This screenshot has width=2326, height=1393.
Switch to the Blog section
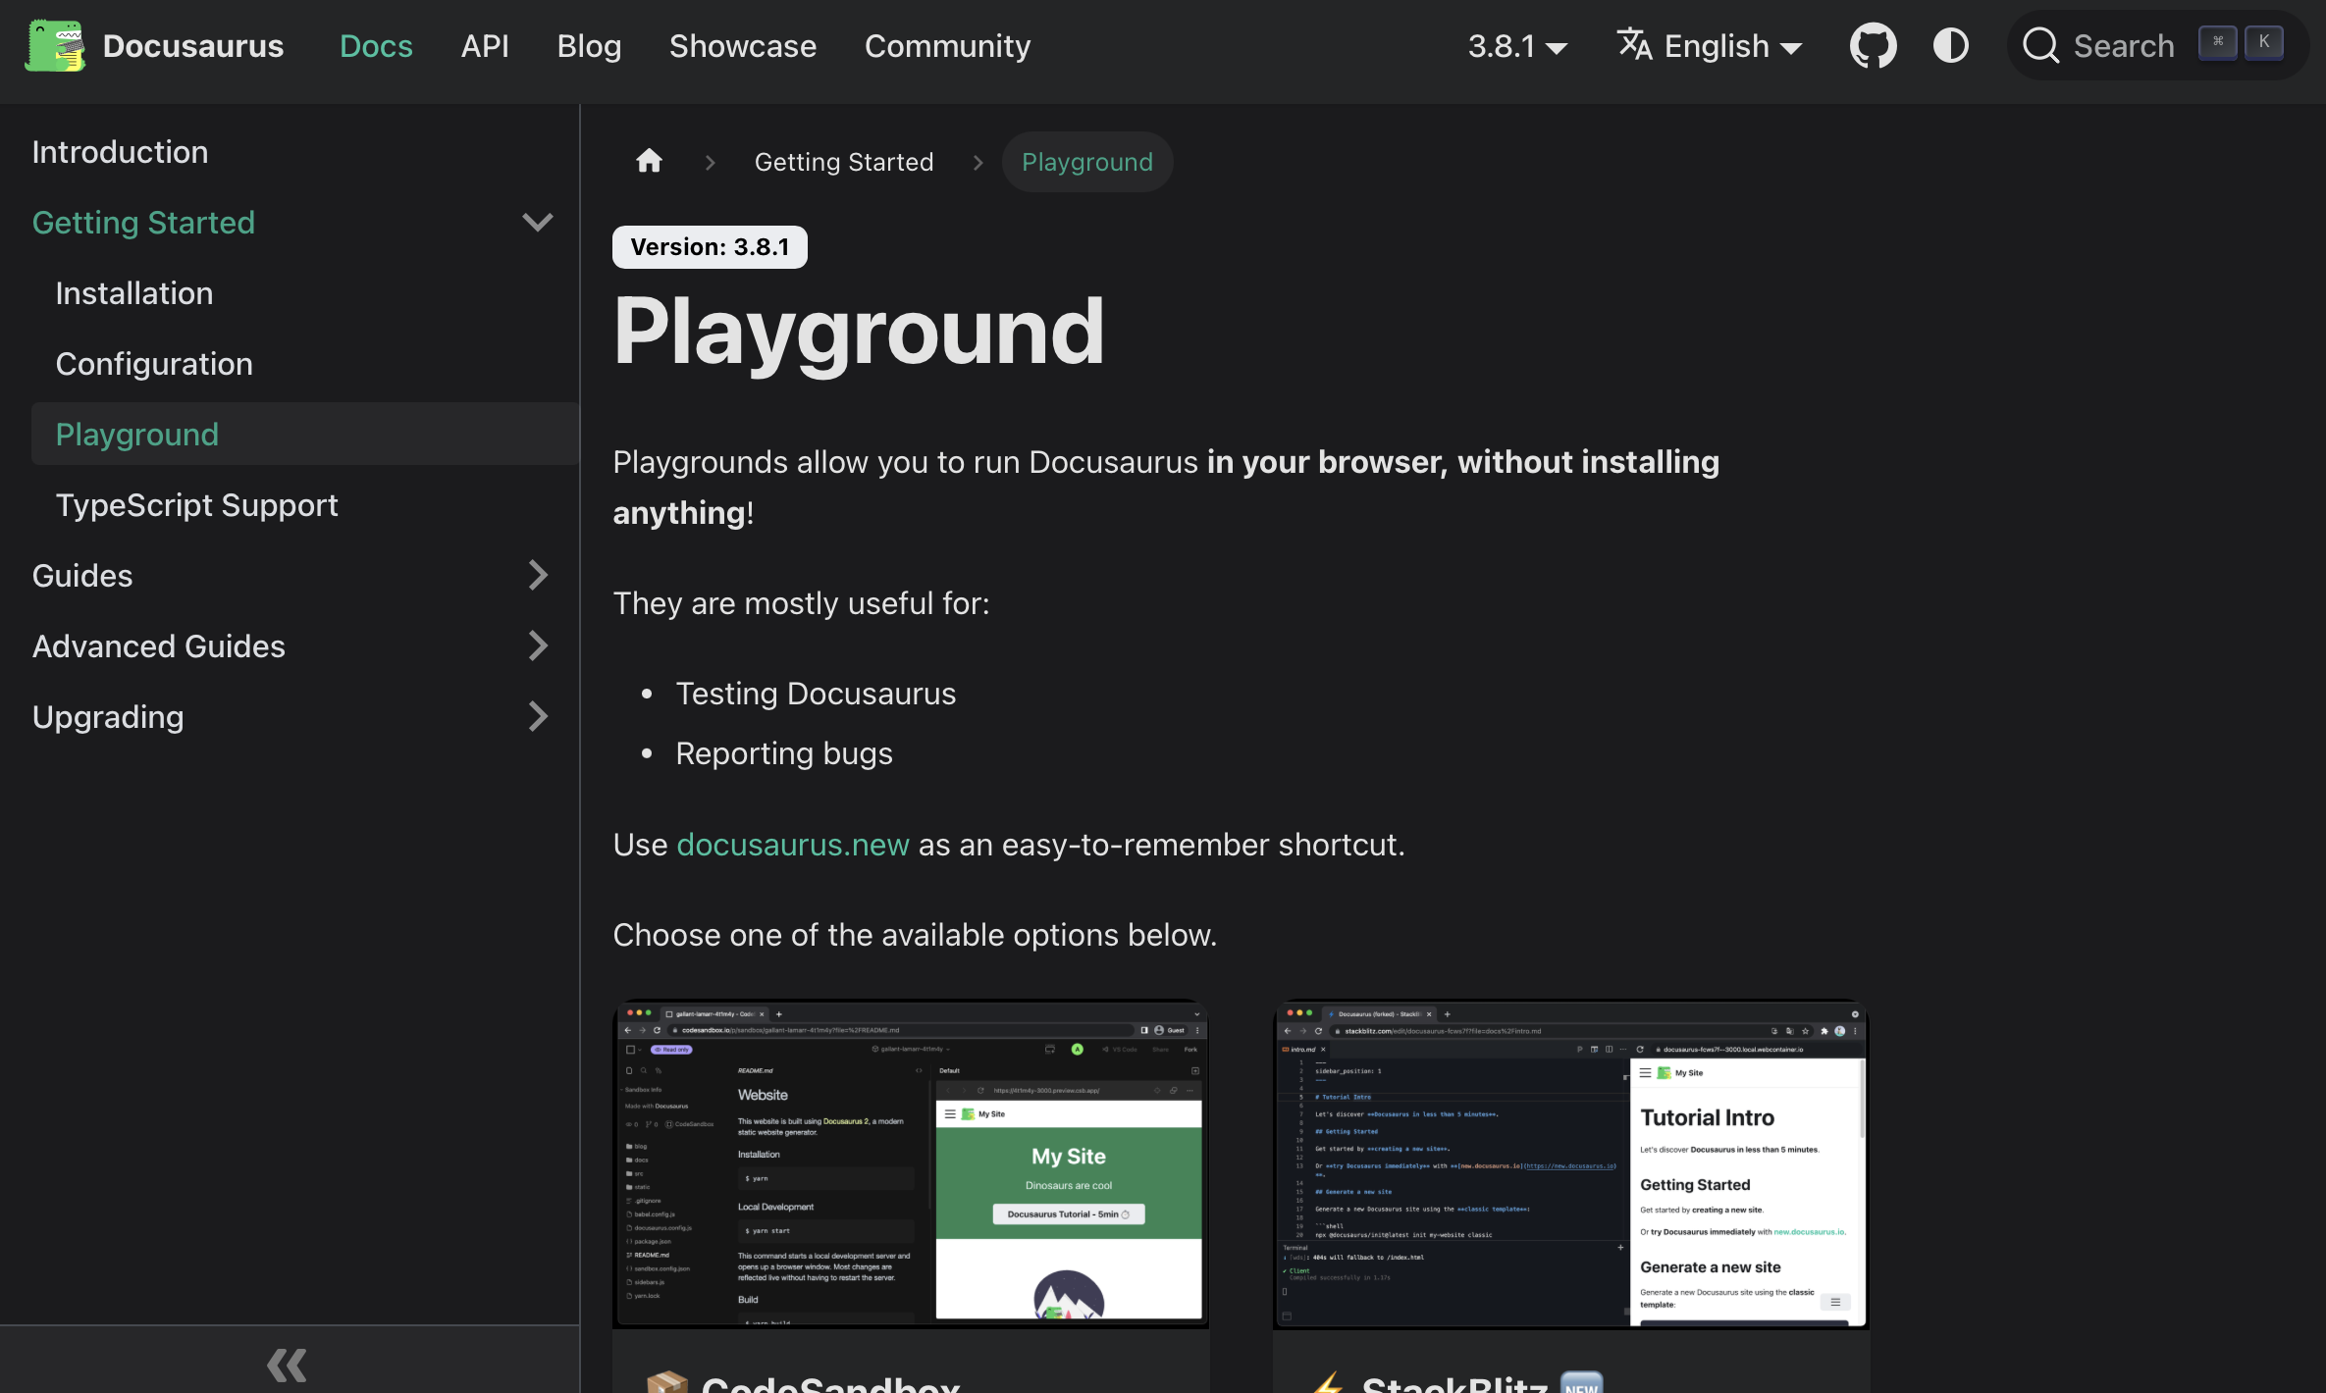click(589, 45)
